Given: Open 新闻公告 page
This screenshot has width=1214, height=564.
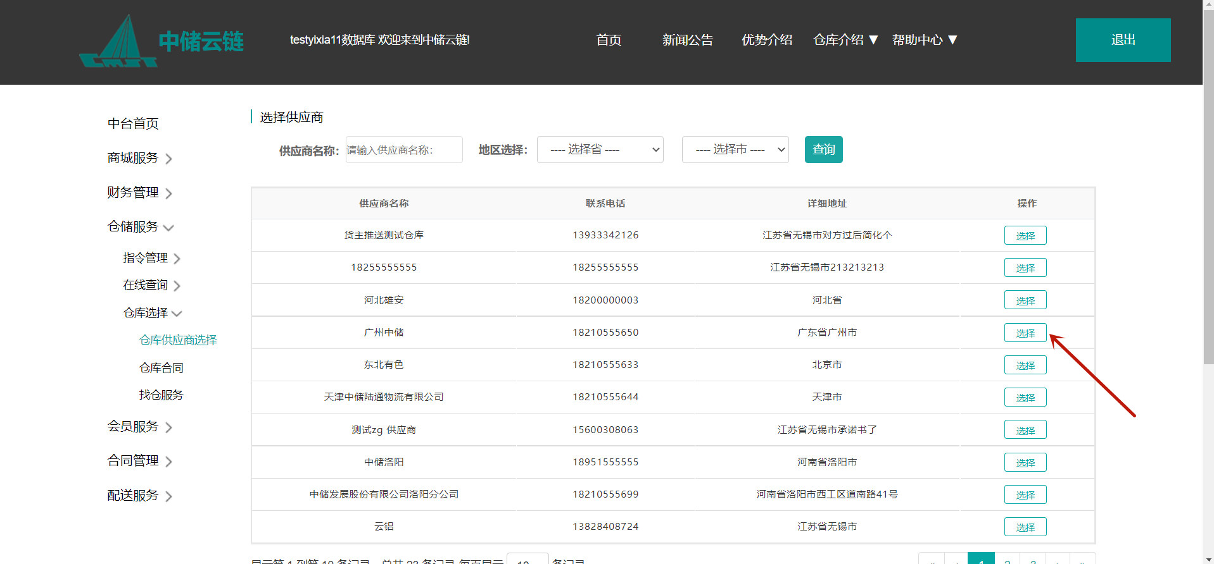Looking at the screenshot, I should pyautogui.click(x=687, y=40).
